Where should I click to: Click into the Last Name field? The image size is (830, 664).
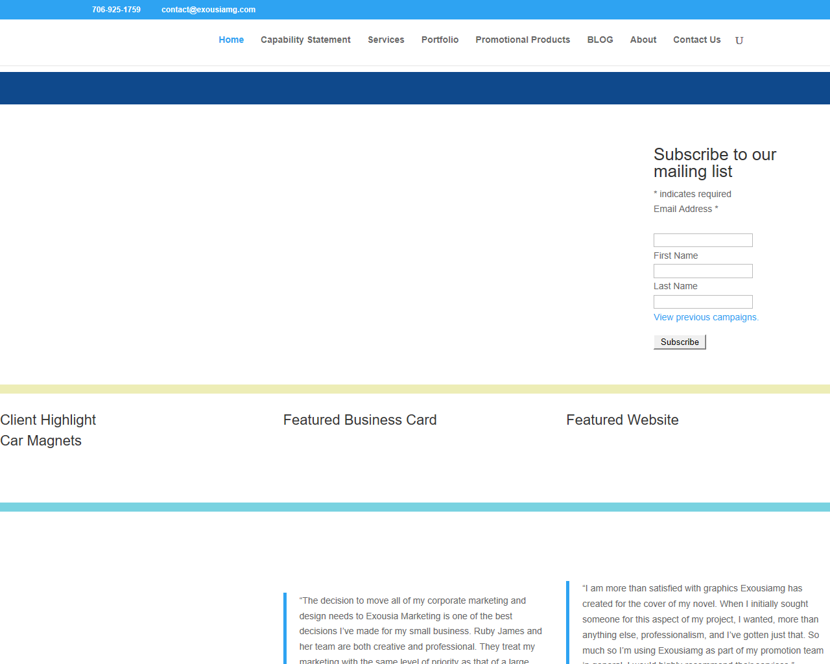(703, 302)
